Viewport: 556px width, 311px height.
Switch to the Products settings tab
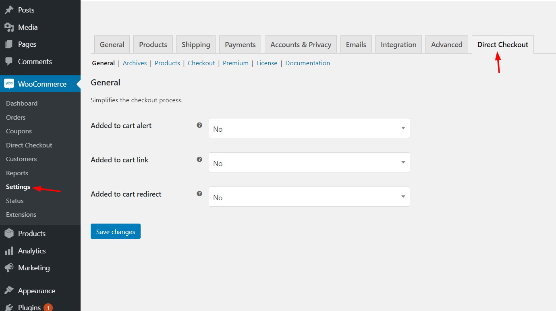coord(153,45)
